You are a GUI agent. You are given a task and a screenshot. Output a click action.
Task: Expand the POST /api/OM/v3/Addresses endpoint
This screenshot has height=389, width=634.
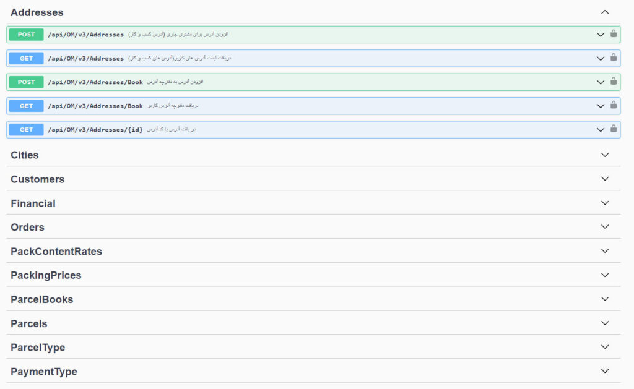point(599,35)
